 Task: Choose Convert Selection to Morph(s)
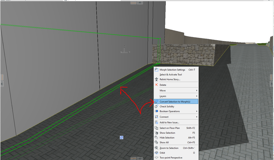tap(176, 101)
